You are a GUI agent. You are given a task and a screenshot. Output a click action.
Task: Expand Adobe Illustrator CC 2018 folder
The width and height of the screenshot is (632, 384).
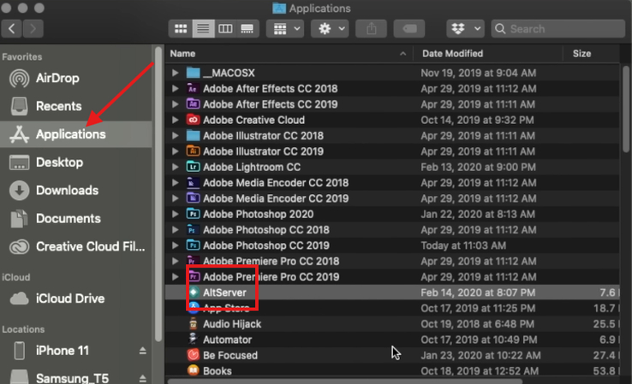(175, 136)
